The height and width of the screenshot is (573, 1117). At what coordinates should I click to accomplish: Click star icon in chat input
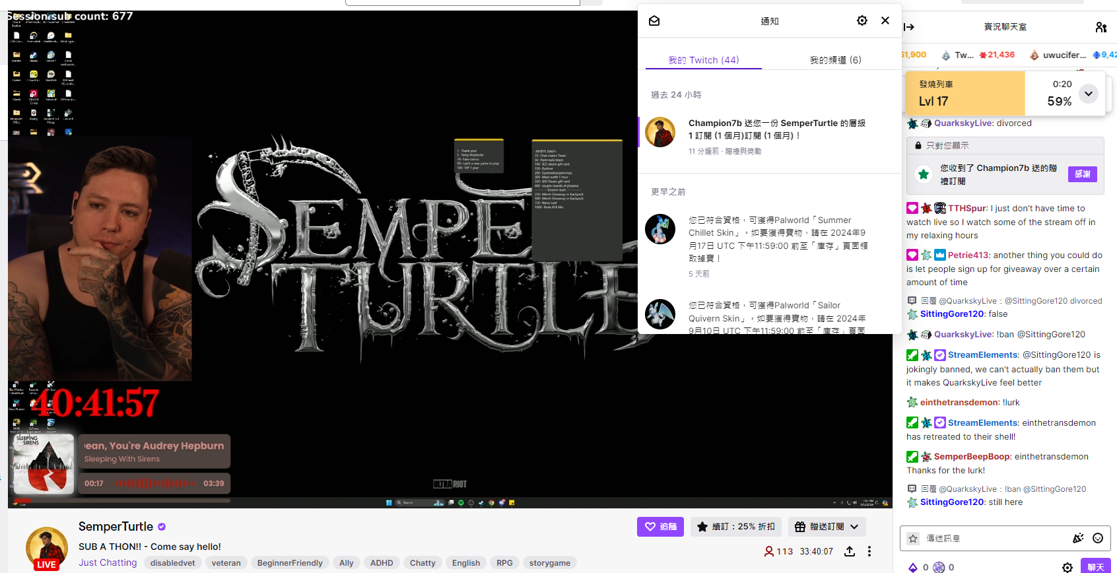(913, 539)
